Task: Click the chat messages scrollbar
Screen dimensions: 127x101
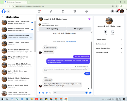Action: pos(92,65)
